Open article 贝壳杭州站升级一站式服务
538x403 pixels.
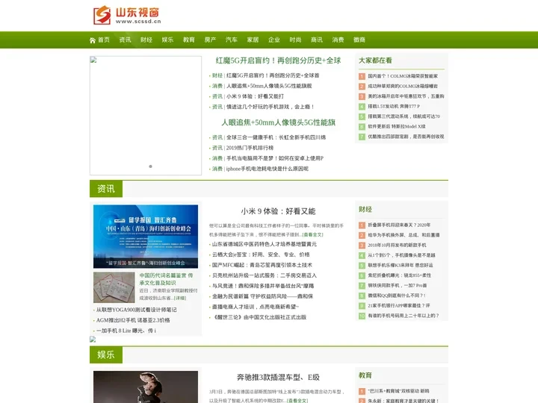(x=265, y=275)
